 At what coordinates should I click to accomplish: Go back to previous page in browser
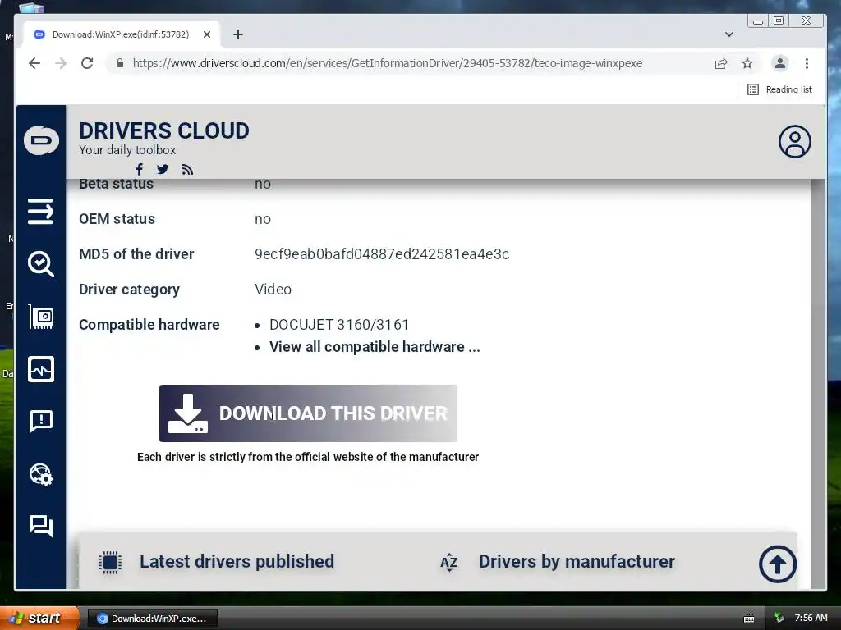point(34,63)
